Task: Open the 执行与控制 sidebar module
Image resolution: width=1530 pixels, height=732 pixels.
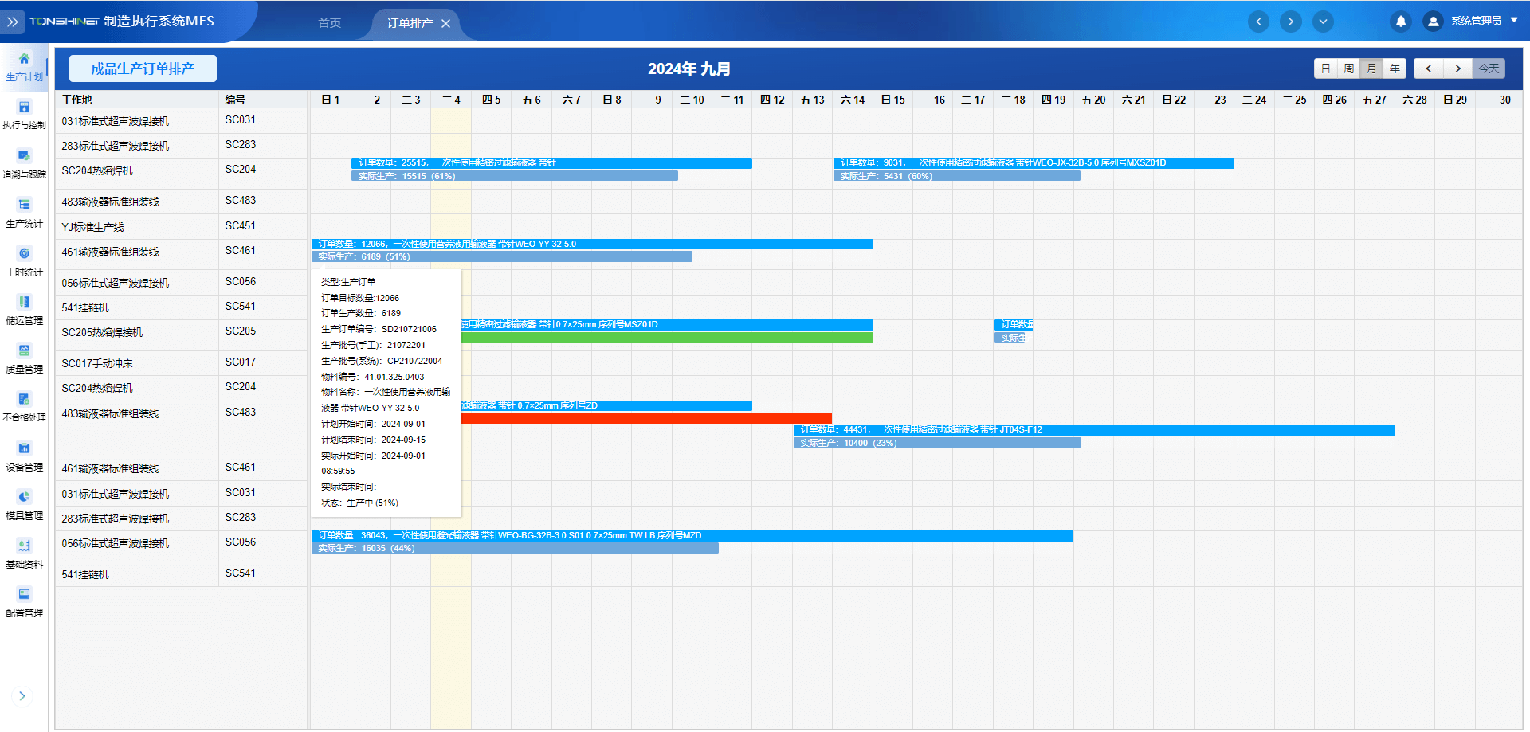Action: (x=24, y=115)
